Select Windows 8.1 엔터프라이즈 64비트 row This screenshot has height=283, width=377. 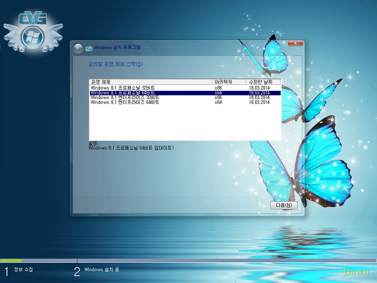pyautogui.click(x=185, y=102)
